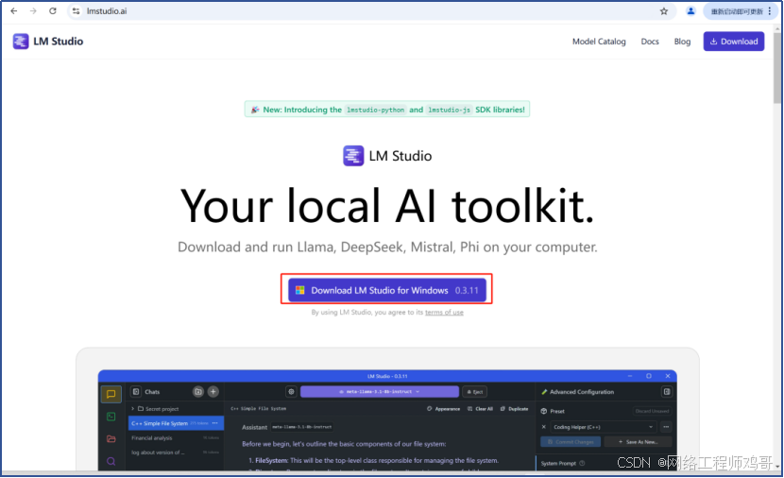Viewport: 784px width, 478px height.
Task: Click the lmstudio-python code label
Action: tap(375, 110)
